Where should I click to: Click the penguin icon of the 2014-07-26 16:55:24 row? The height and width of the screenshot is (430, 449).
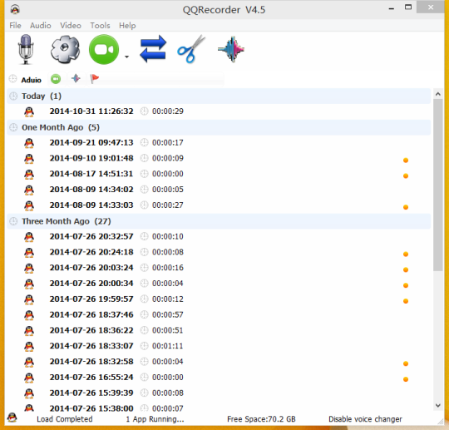[29, 378]
